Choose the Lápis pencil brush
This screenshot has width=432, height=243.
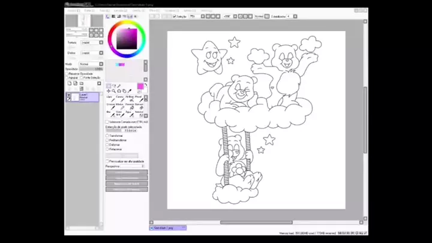[111, 98]
